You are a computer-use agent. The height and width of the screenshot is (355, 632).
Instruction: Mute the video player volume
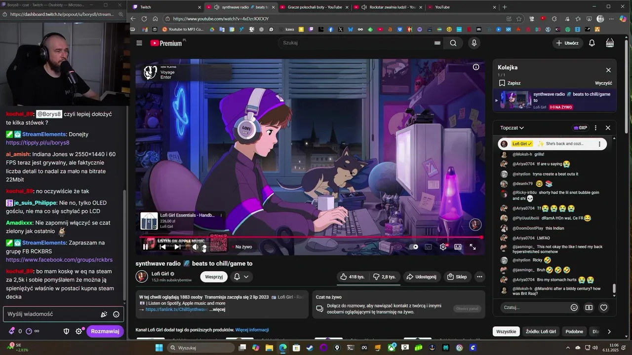195,247
